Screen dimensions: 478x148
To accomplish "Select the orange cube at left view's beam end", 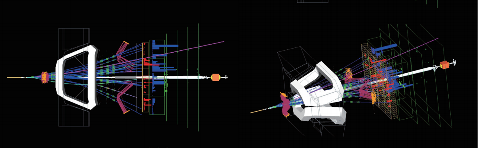I will tap(216, 77).
